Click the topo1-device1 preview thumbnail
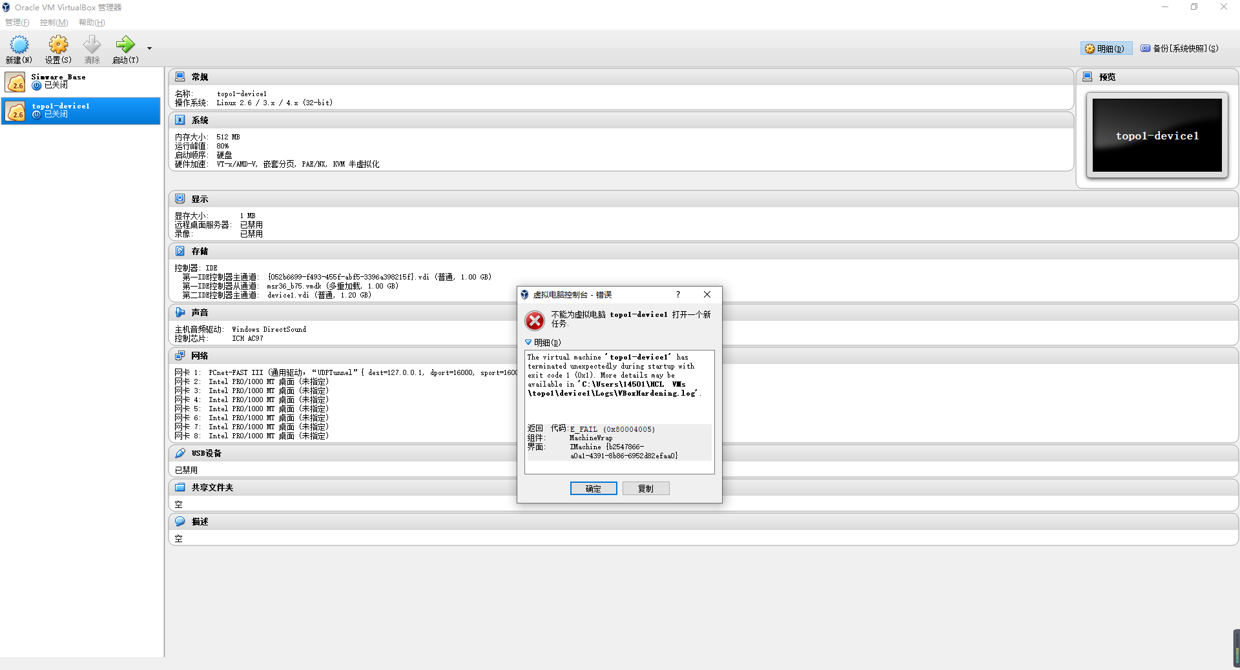The image size is (1240, 670). [x=1157, y=136]
